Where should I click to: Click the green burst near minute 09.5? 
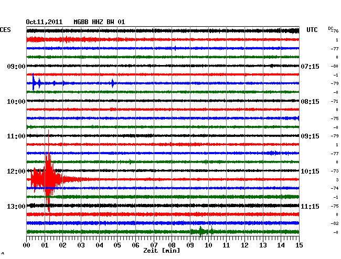201,231
